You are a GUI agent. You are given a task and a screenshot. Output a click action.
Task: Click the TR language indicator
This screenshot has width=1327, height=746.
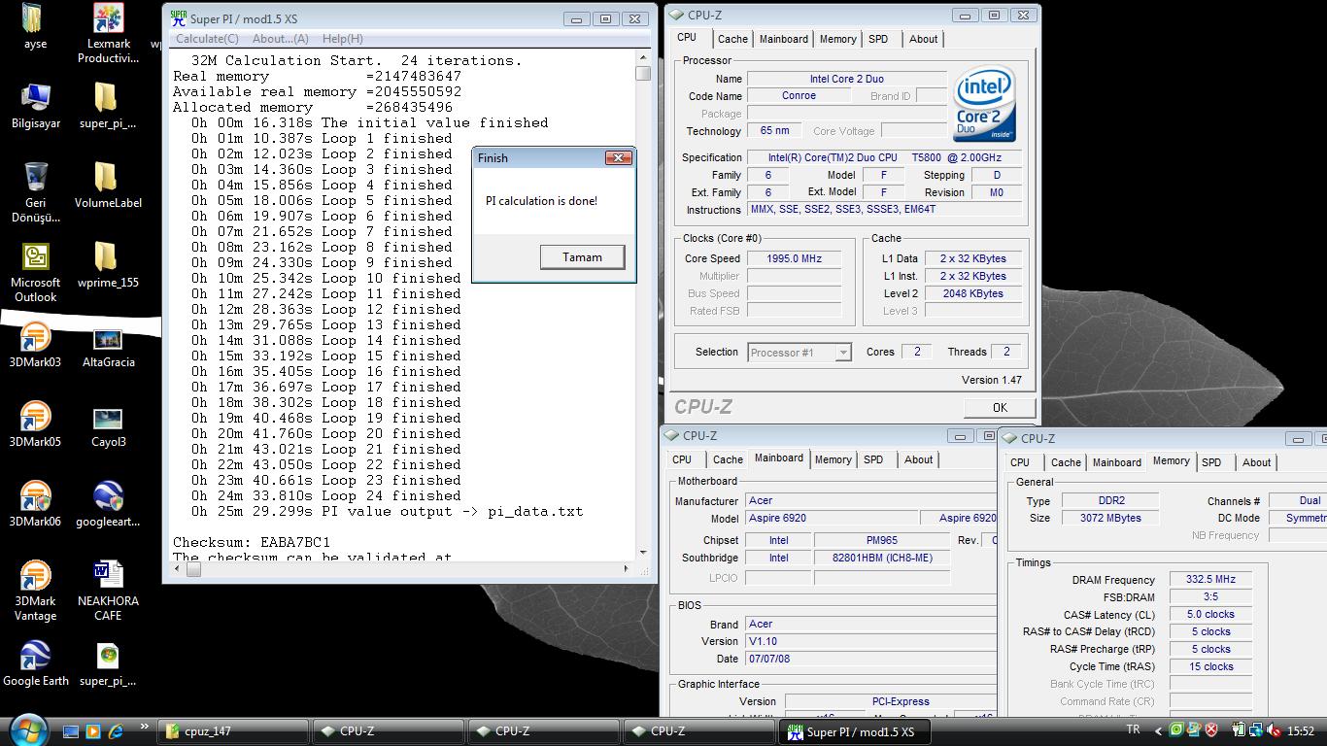(1133, 730)
